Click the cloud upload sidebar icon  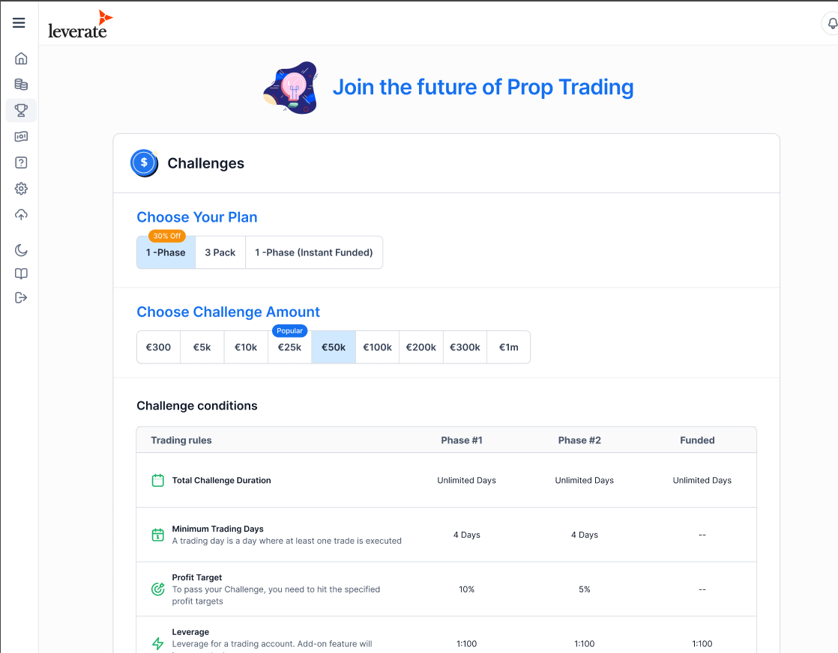pyautogui.click(x=21, y=215)
